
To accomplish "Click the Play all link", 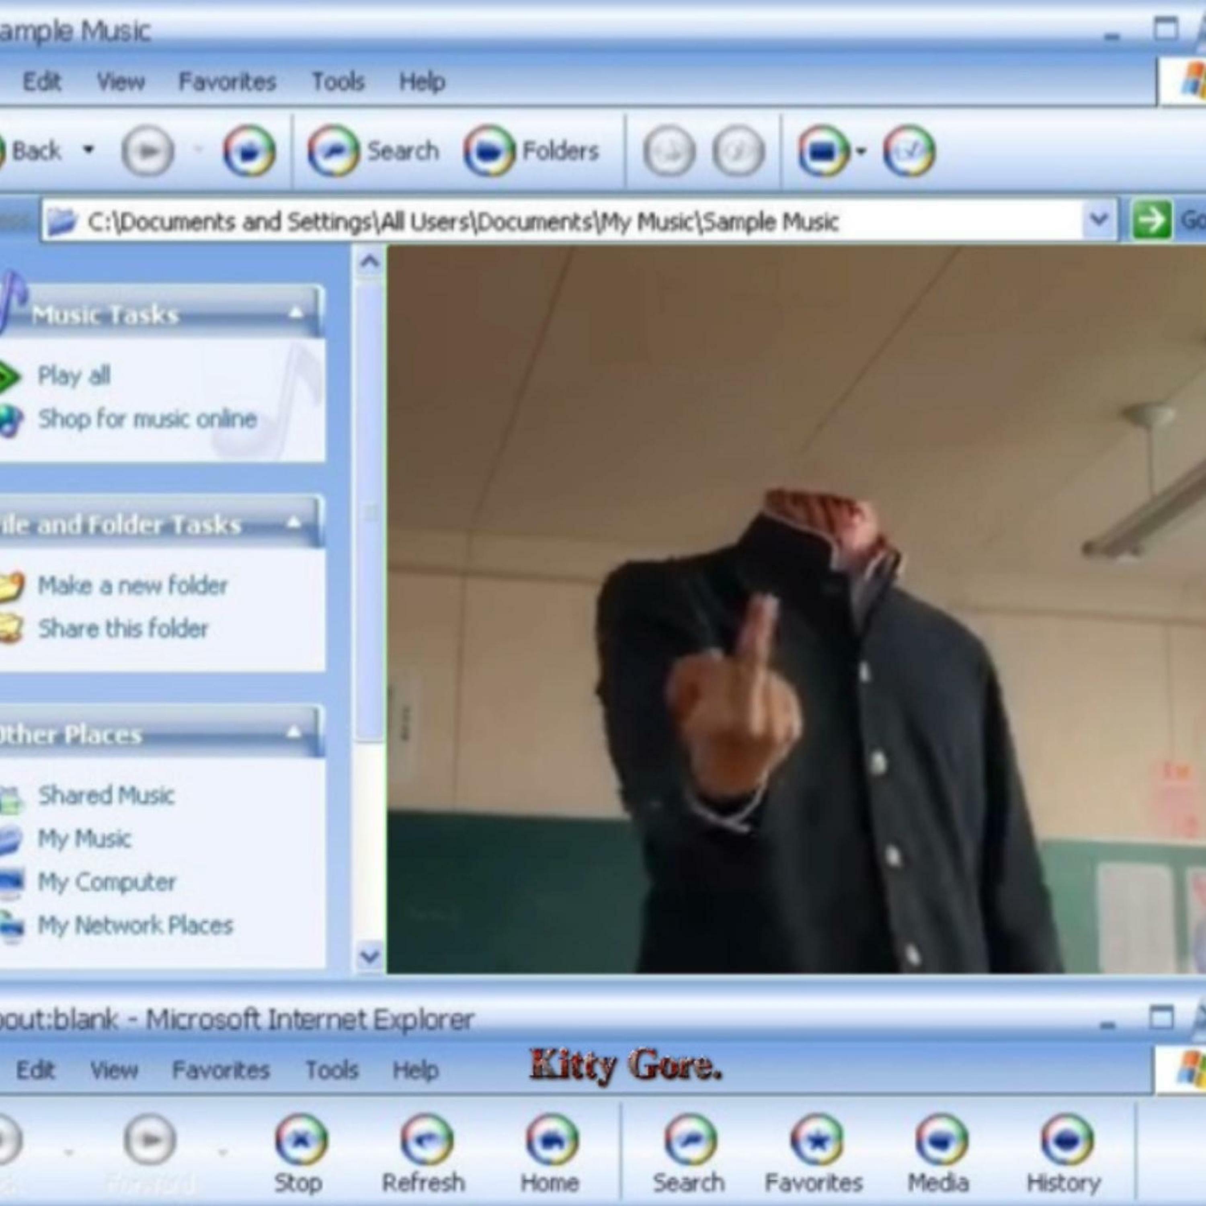I will (74, 376).
